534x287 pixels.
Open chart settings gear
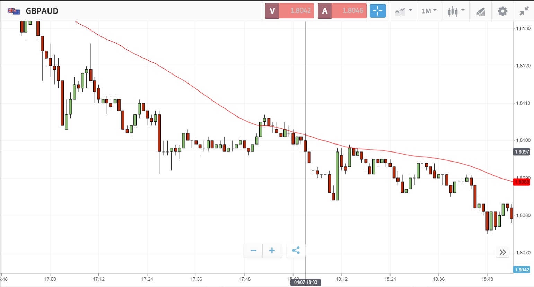click(x=502, y=11)
